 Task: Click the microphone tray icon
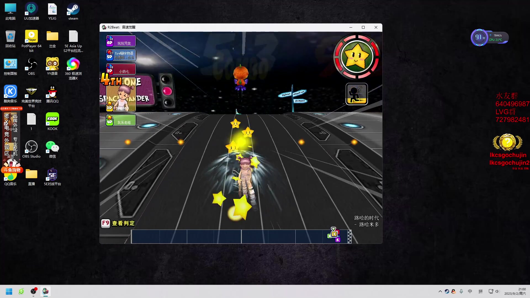[461, 291]
